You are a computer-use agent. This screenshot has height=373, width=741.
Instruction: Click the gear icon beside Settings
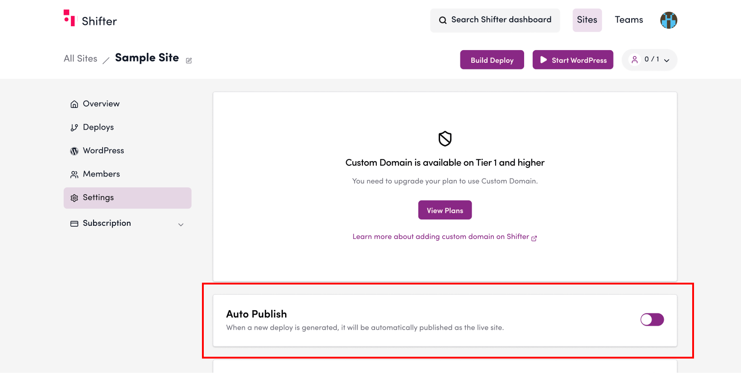(74, 198)
